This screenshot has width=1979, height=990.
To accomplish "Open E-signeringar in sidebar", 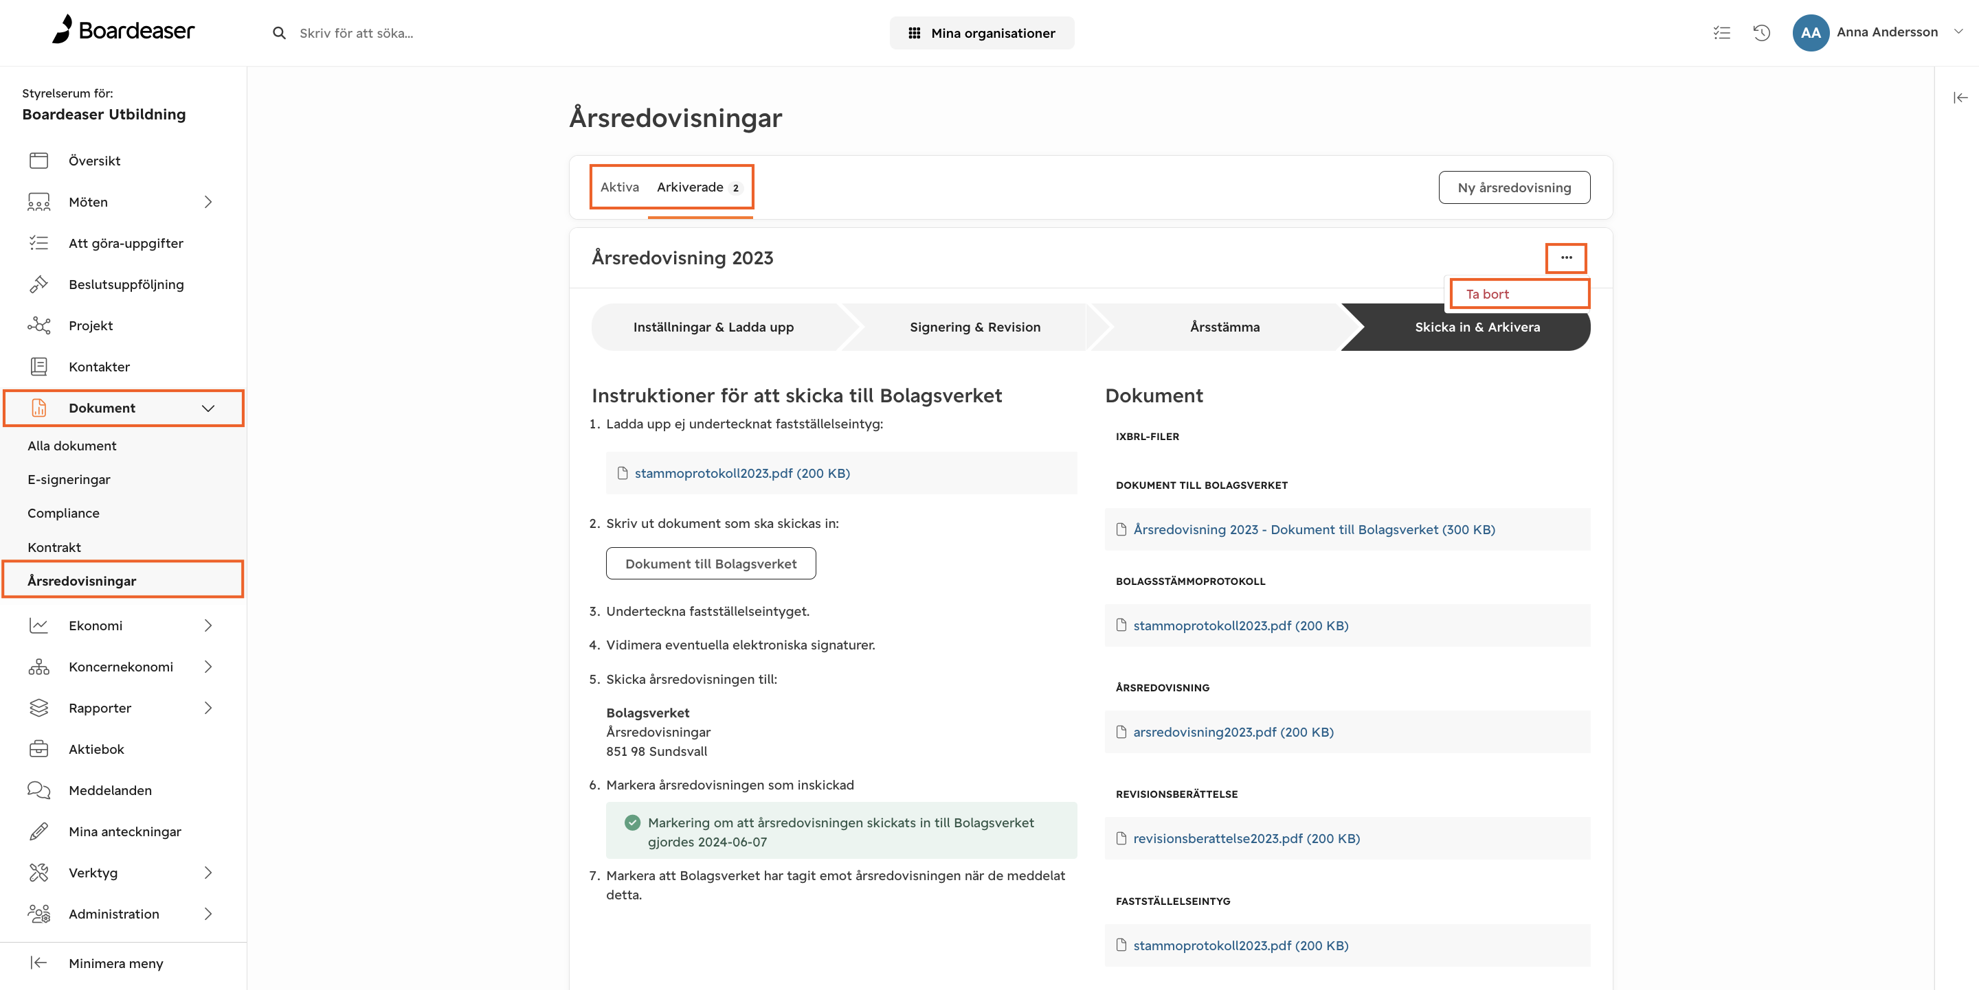I will pos(69,480).
